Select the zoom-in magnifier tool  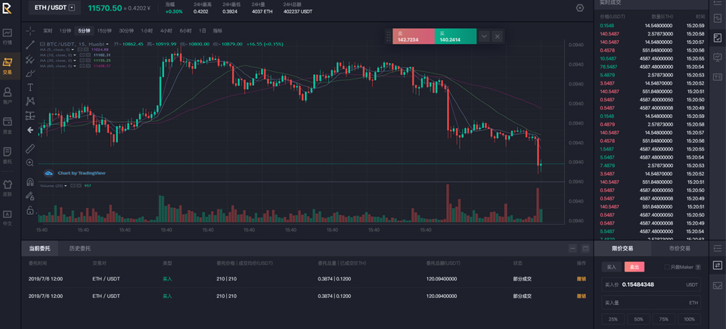coord(30,163)
